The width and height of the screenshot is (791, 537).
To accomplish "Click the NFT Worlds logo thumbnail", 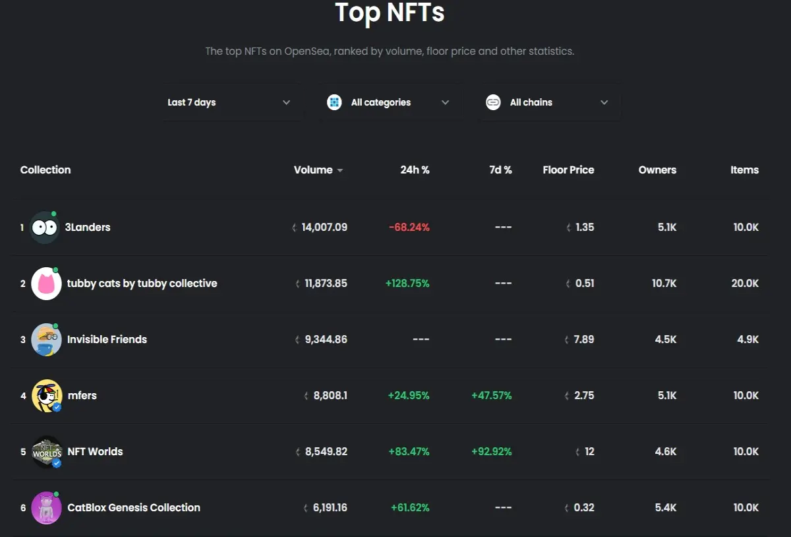I will coord(47,452).
